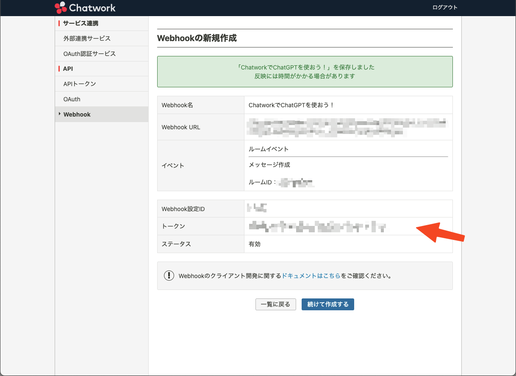This screenshot has height=376, width=516.
Task: Click サービス連携 section heading
Action: (x=80, y=23)
